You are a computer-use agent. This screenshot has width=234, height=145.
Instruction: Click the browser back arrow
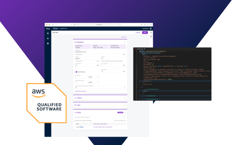[56, 24]
